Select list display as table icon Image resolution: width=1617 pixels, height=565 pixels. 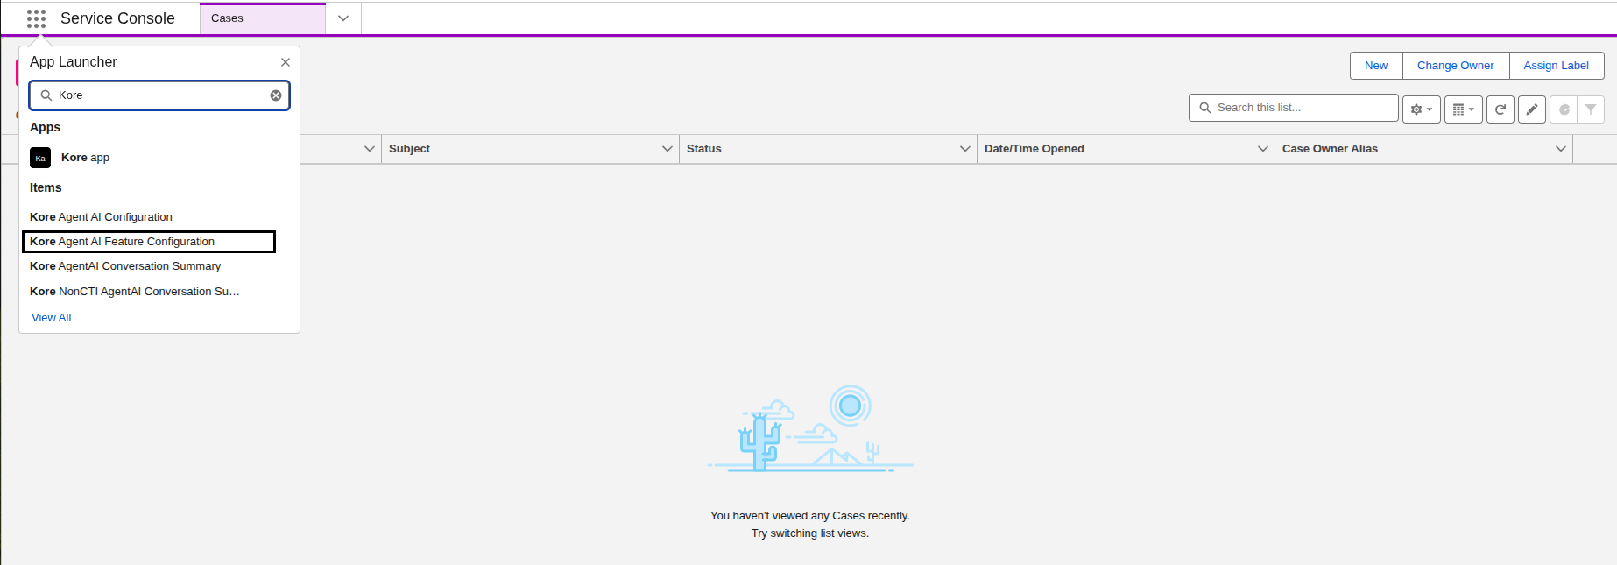(x=1463, y=109)
